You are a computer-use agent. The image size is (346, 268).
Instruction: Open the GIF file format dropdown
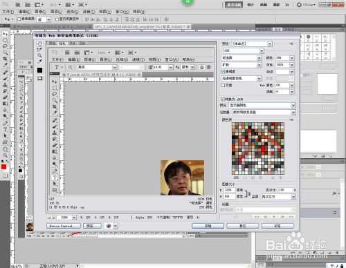click(x=243, y=50)
